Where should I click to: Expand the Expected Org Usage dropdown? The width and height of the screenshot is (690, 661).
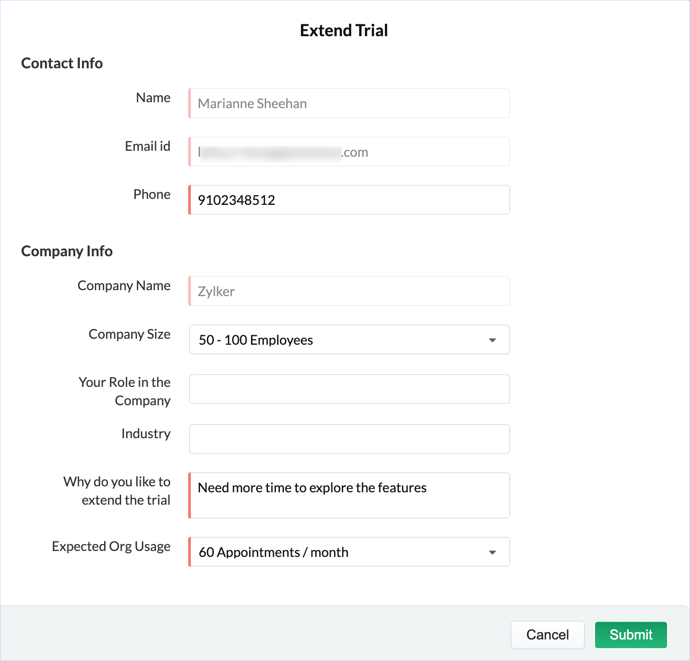[349, 552]
